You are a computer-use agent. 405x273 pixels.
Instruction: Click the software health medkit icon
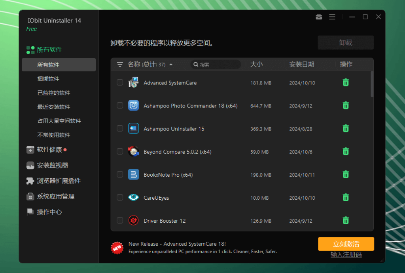(30, 149)
